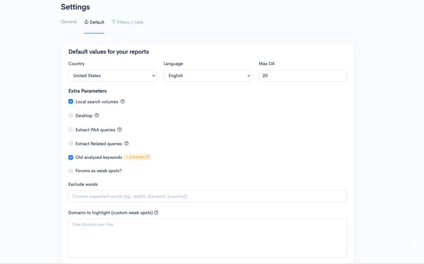Click the anchor icon on Default tab

pos(87,22)
